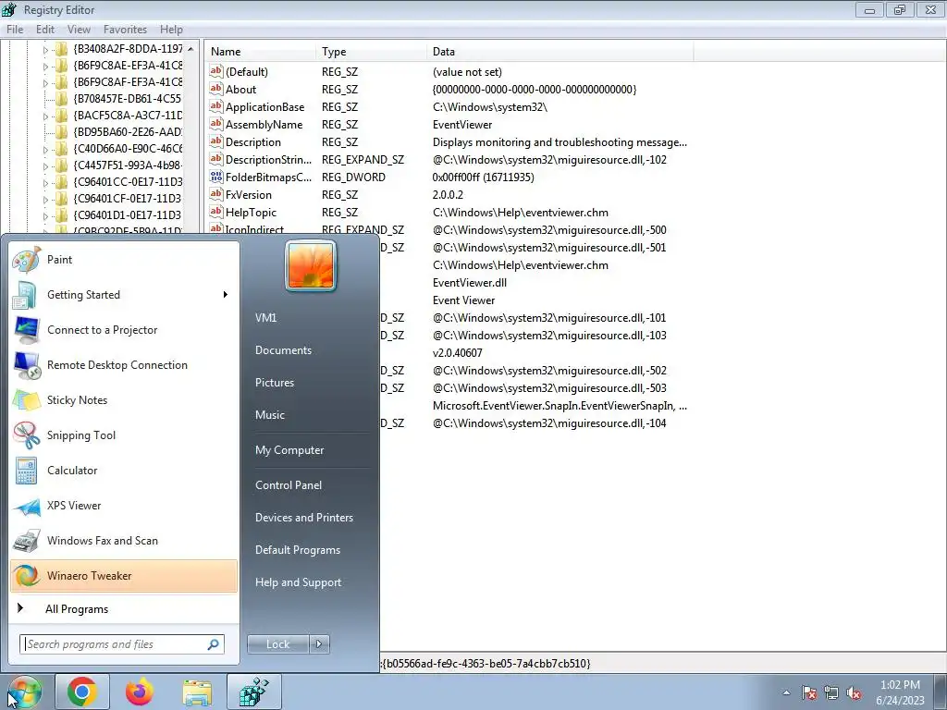
Task: Open the Edit menu
Action: [x=45, y=29]
